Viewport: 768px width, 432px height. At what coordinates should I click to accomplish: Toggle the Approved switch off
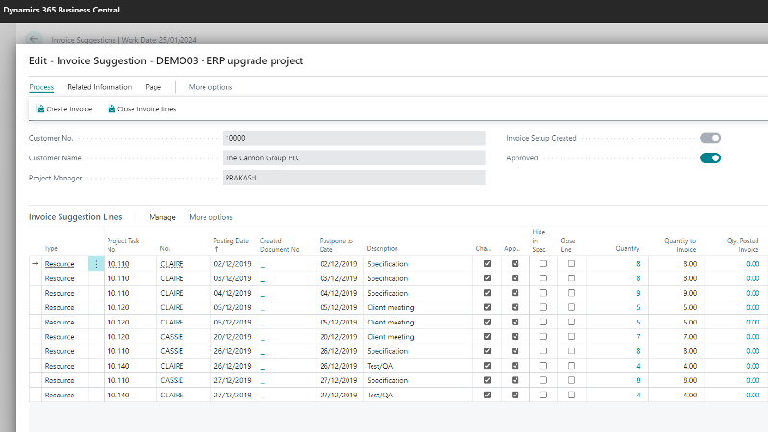coord(710,158)
